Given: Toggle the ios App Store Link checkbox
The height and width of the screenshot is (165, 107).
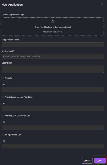Looking at the screenshot, I should [3, 135].
